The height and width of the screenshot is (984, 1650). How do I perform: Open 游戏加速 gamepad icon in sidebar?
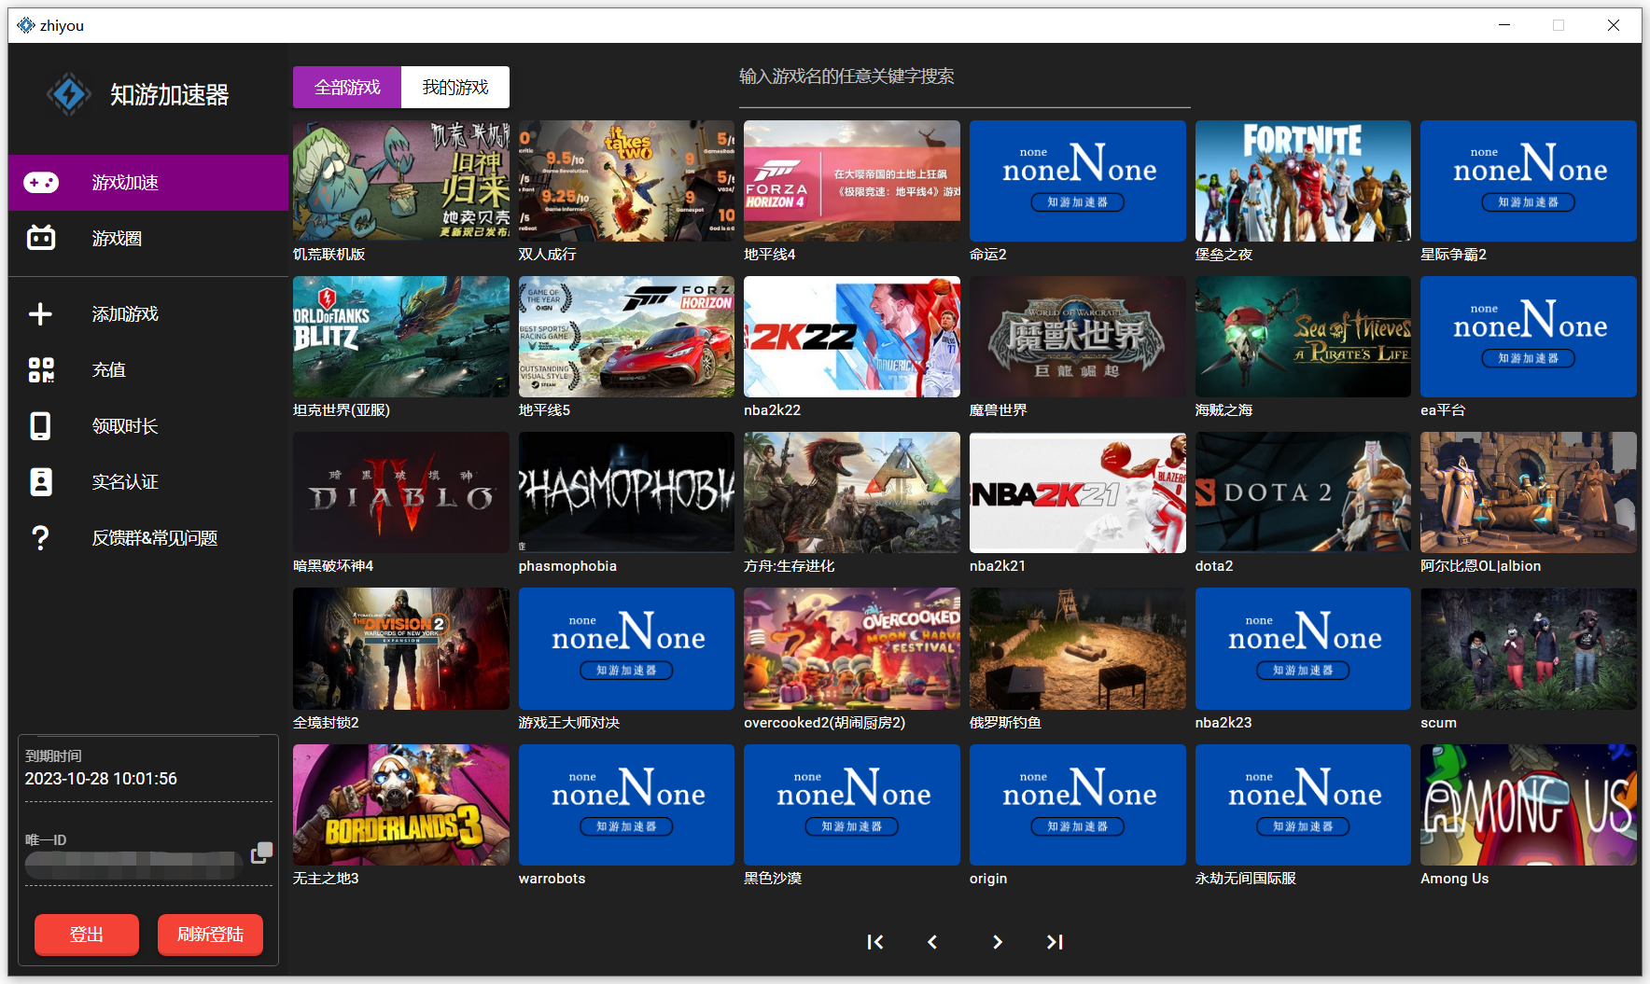click(x=41, y=183)
